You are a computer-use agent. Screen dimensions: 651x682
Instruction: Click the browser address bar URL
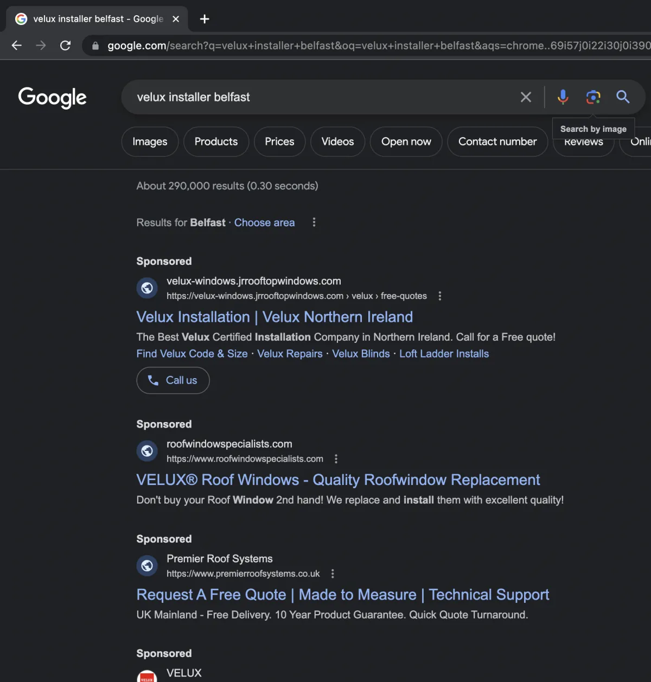[379, 46]
